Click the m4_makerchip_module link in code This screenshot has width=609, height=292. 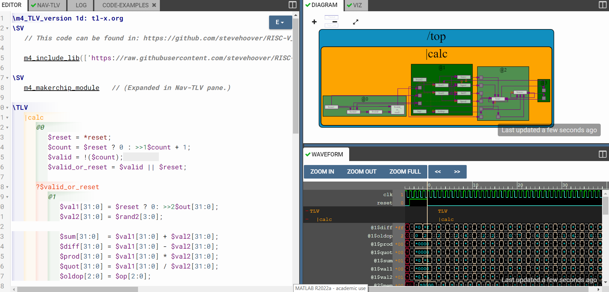pyautogui.click(x=62, y=88)
